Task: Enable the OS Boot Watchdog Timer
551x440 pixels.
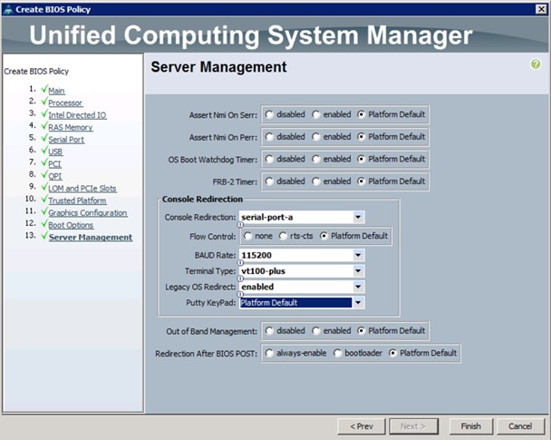Action: (316, 160)
